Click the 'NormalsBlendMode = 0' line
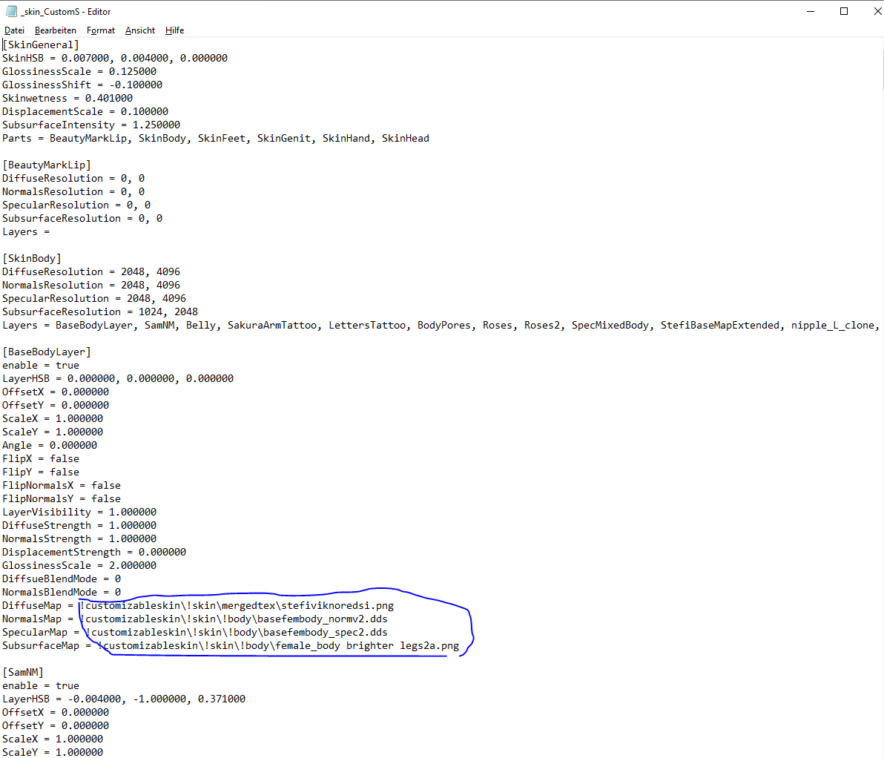 (62, 592)
